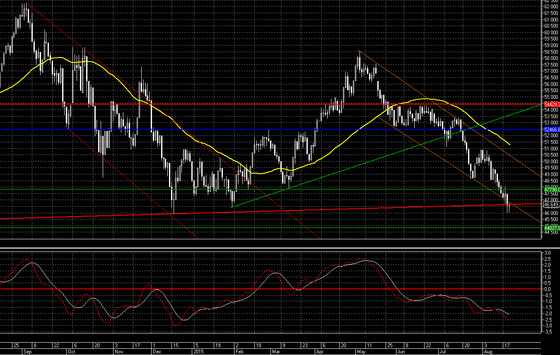Click the green 47798 price label
The width and height of the screenshot is (560, 355).
[x=552, y=189]
